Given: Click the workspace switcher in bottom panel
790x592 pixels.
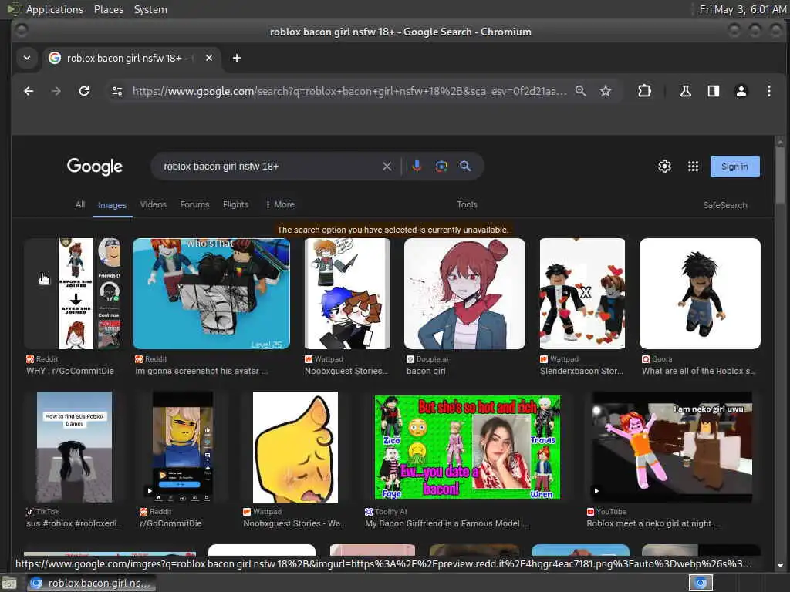Looking at the screenshot, I should click(701, 583).
